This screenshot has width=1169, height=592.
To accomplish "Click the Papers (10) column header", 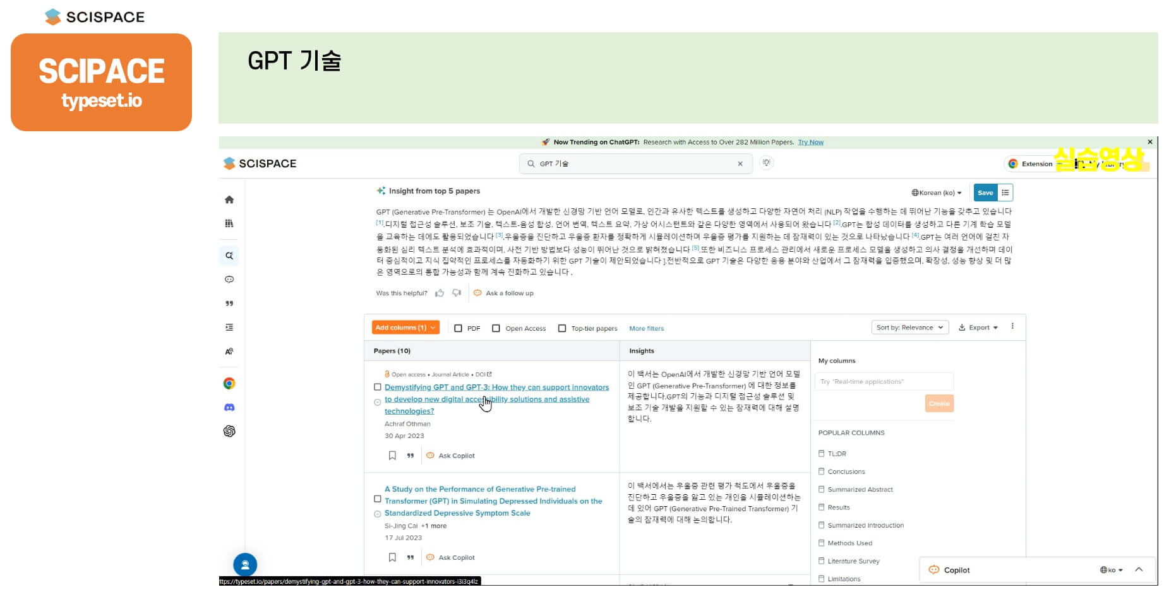I will 392,351.
